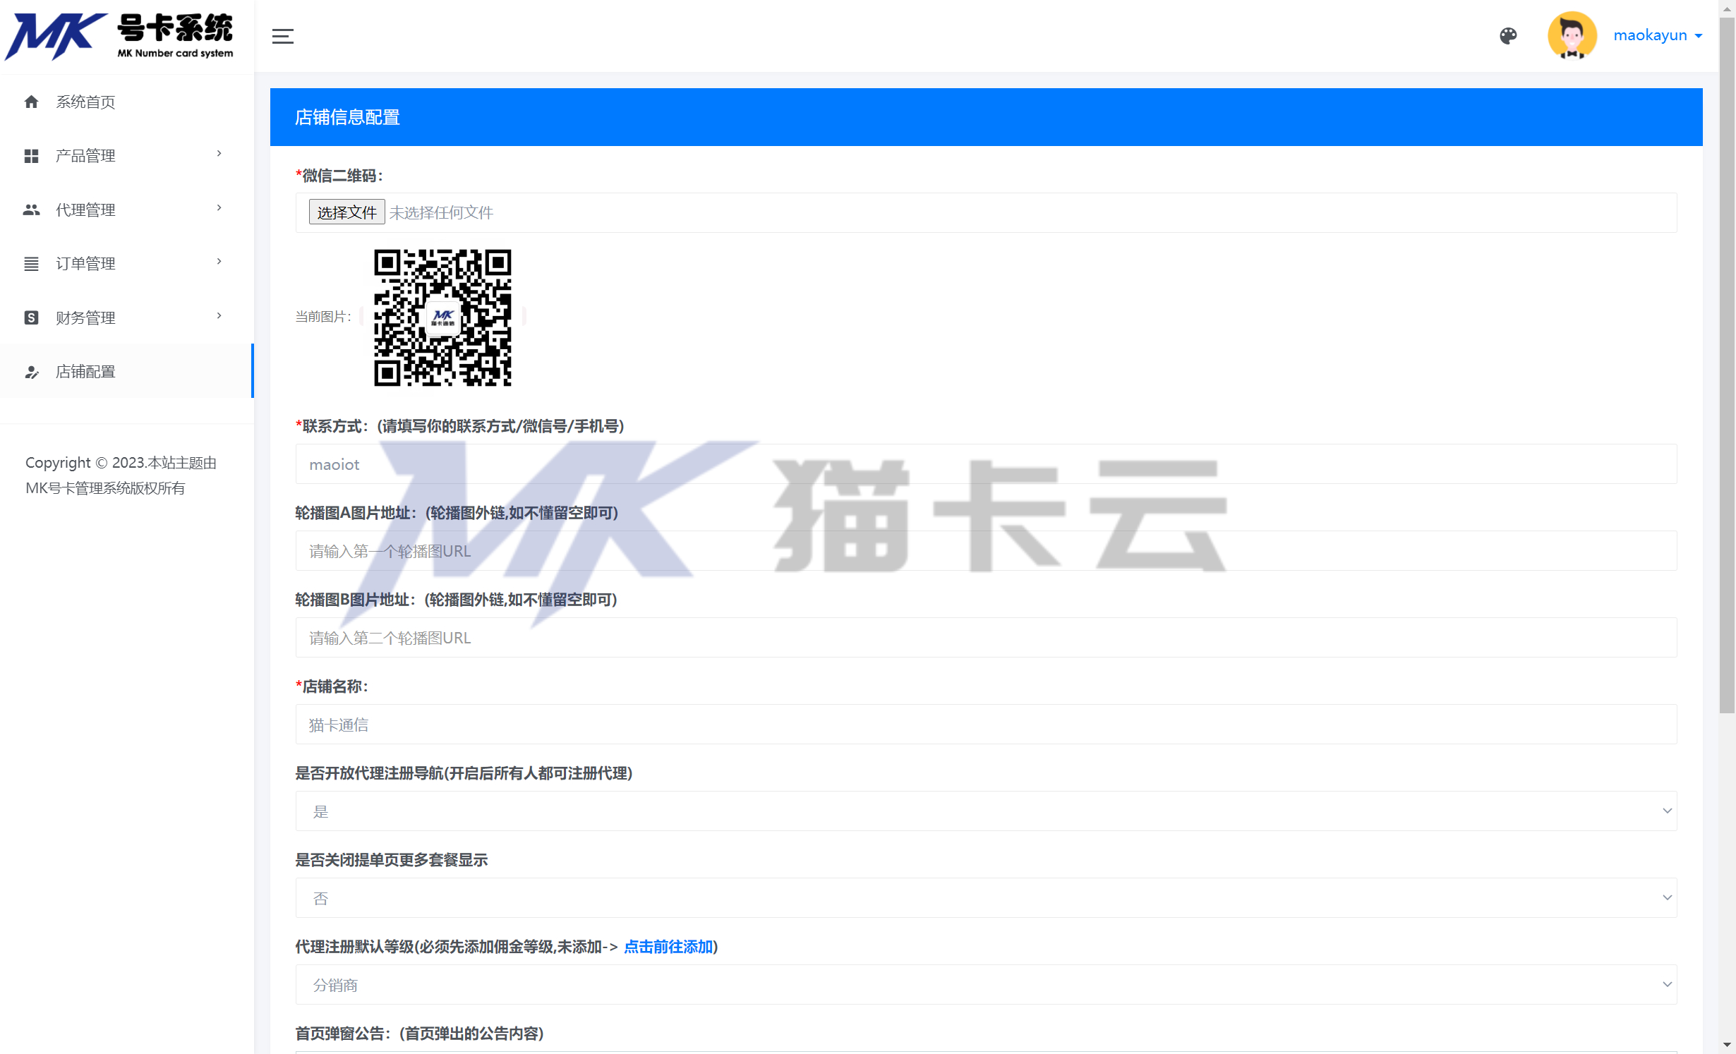This screenshot has height=1054, width=1736.
Task: Focus the 店铺名称 input field
Action: (x=986, y=725)
